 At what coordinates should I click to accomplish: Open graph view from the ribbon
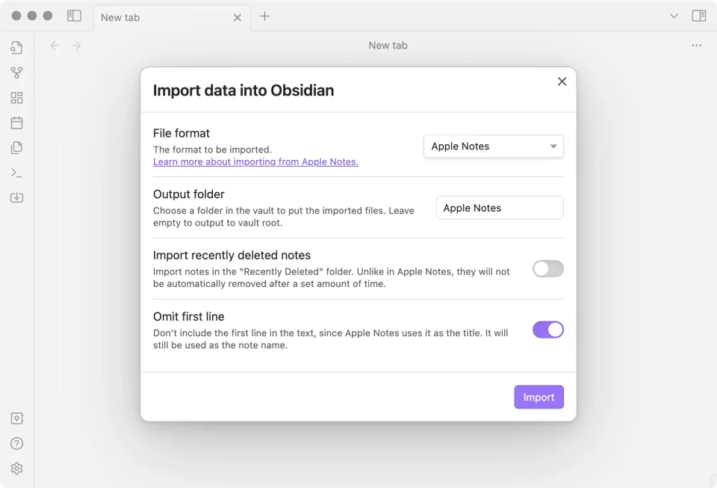tap(16, 72)
